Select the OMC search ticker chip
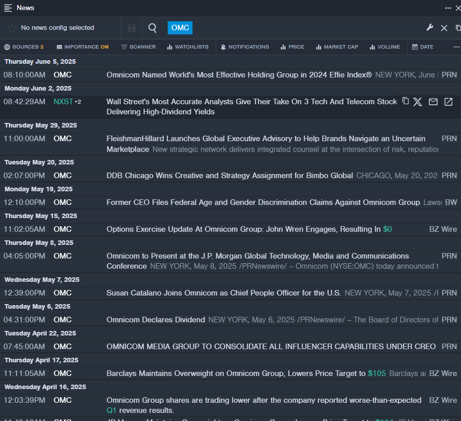Viewport: 461px width, 421px height. tap(180, 28)
